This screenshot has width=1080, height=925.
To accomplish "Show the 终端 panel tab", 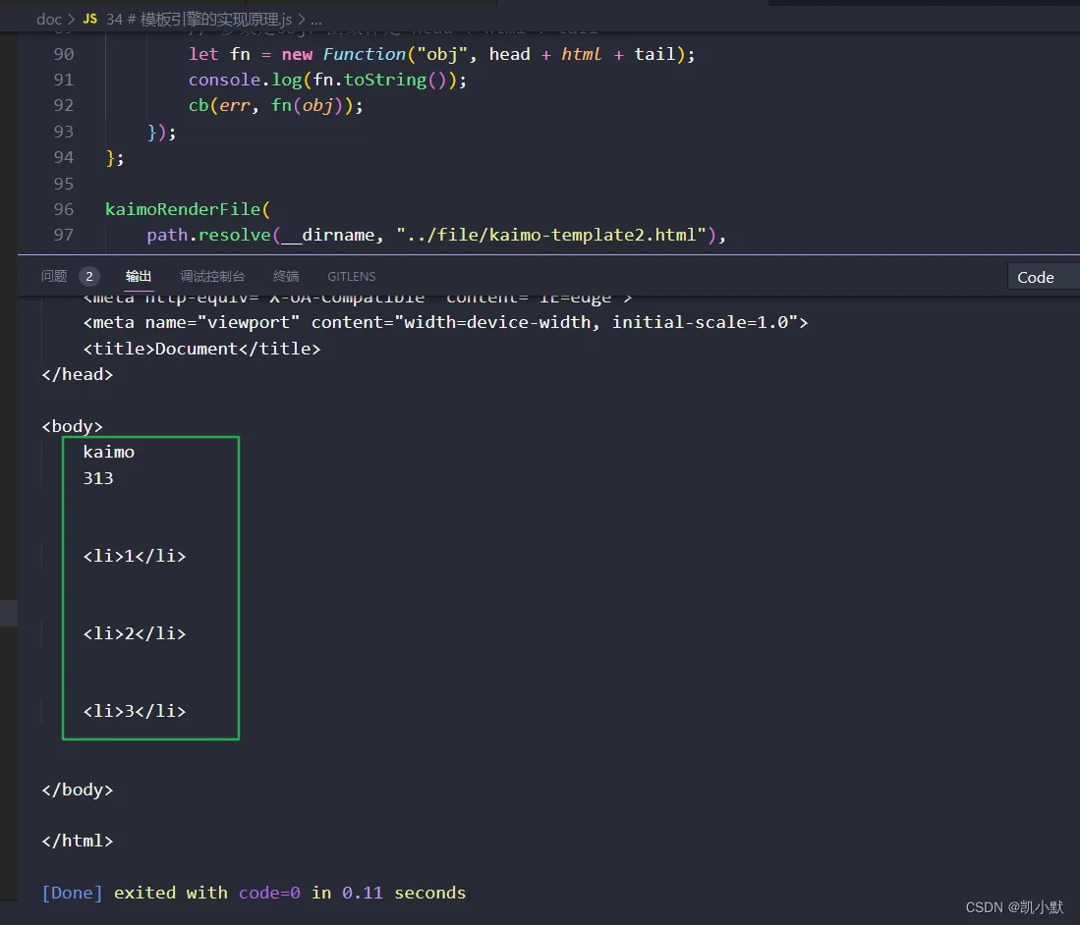I will click(286, 277).
